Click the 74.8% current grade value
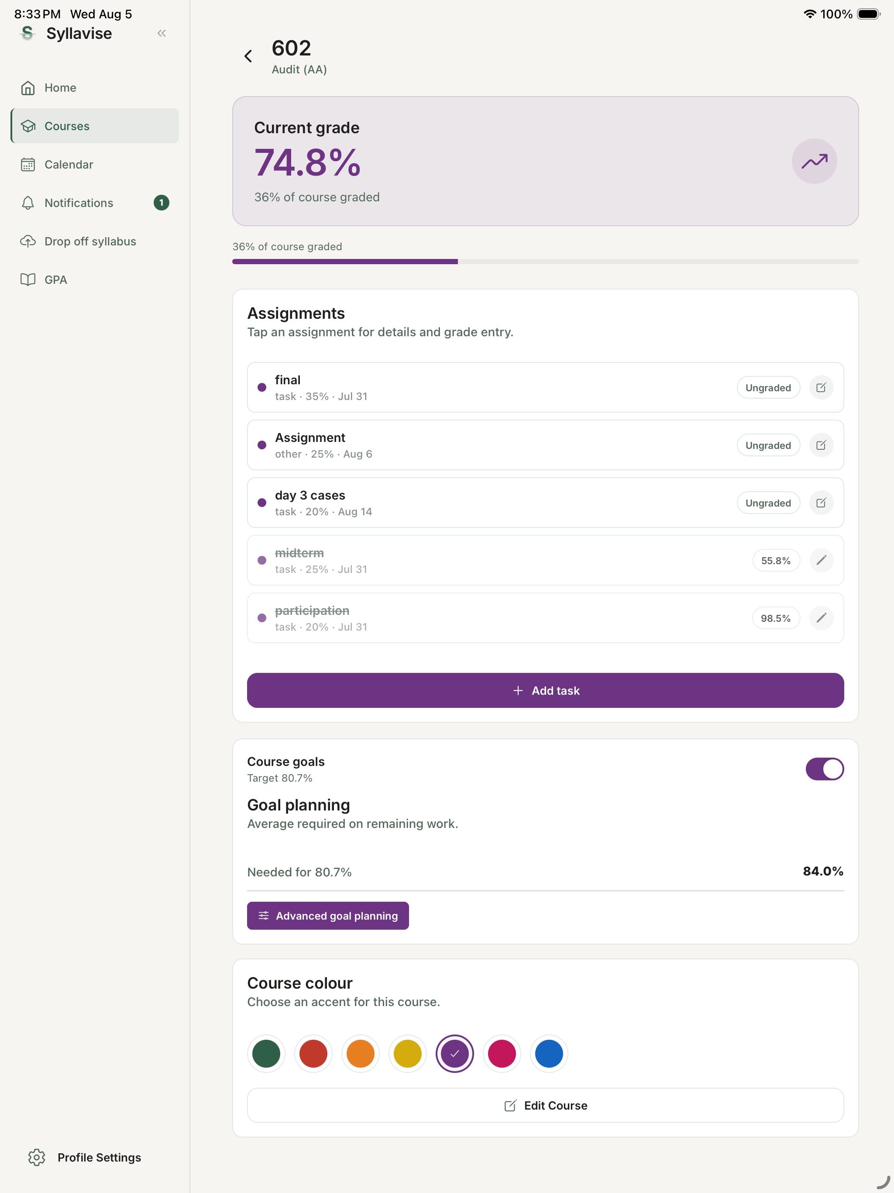This screenshot has height=1193, width=894. 307,163
